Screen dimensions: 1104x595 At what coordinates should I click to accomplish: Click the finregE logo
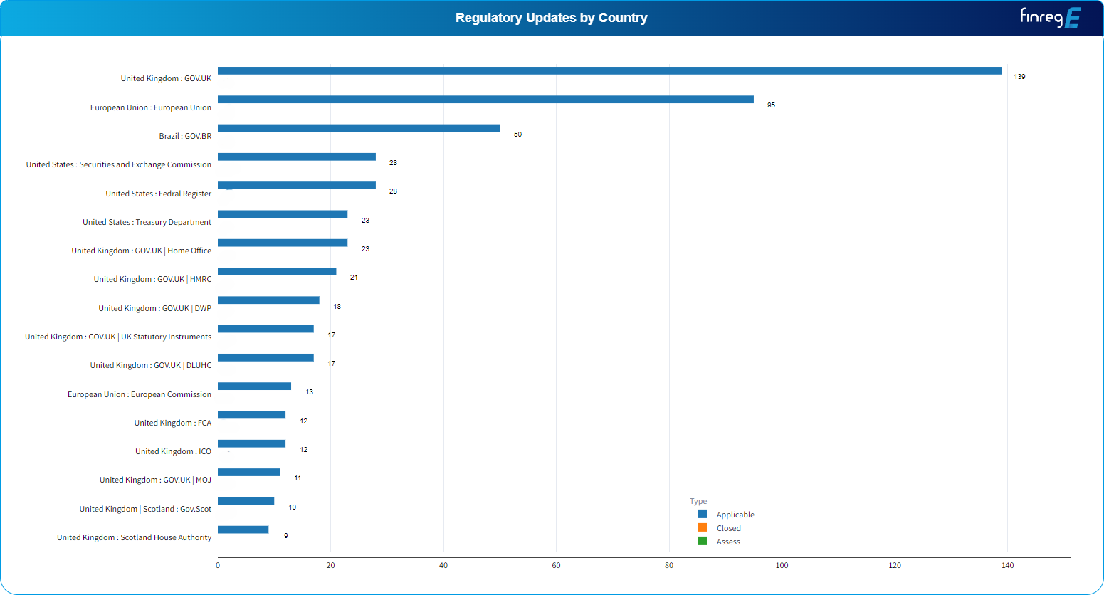tap(1050, 17)
